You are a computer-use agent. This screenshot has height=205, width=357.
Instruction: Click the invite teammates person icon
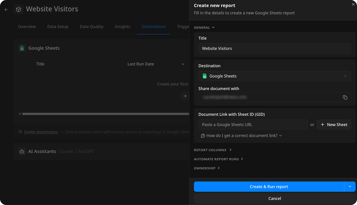click(20, 132)
